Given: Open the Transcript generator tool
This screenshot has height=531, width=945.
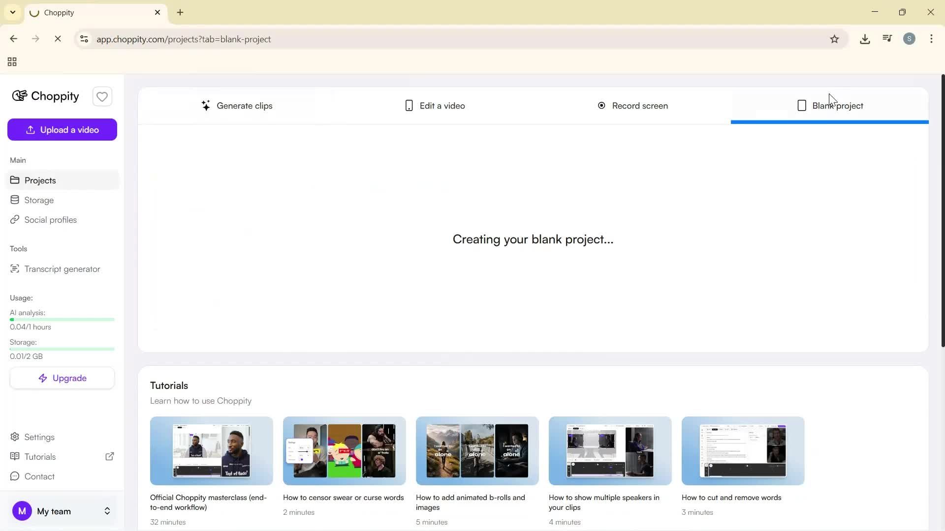Looking at the screenshot, I should (62, 268).
